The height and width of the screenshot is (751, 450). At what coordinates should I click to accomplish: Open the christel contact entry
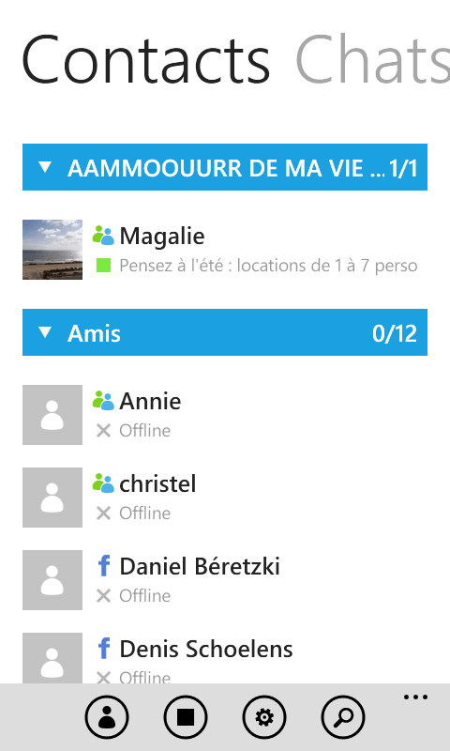[x=225, y=498]
